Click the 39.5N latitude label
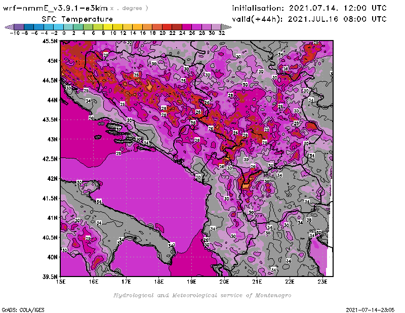Viewport: 405px width, 313px height. click(x=50, y=277)
